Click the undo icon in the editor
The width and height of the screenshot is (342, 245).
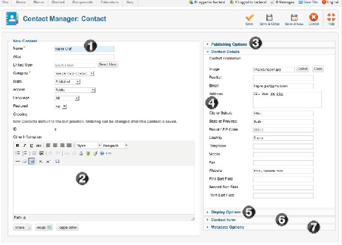[x=50, y=153]
